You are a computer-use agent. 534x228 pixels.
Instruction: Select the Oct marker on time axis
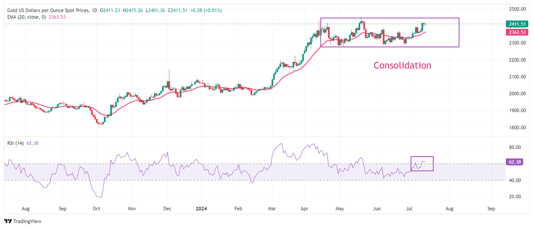96,209
